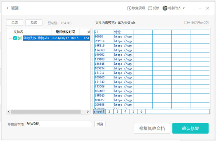Click the spreadsheet file icon beside 华为失效-修复.xls

pyautogui.click(x=19, y=38)
